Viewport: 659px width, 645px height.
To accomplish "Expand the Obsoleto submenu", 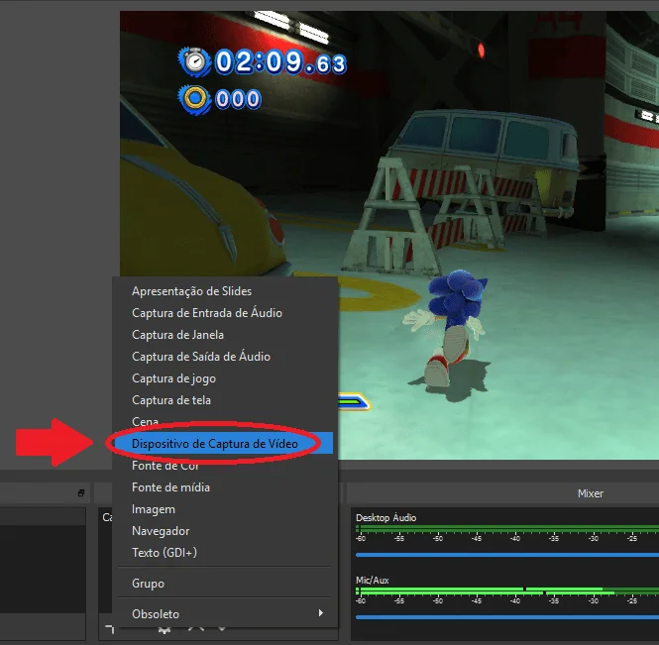I will click(x=225, y=614).
